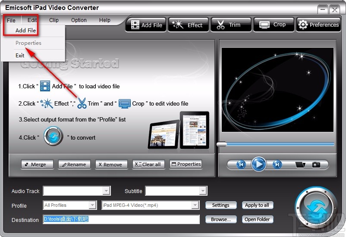This screenshot has width=346, height=237.
Task: Click the video preview screen
Action: [x=277, y=90]
